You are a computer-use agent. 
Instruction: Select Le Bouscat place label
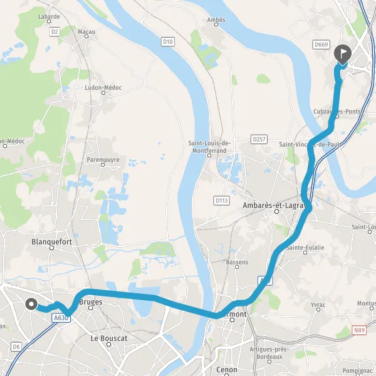coord(109,338)
